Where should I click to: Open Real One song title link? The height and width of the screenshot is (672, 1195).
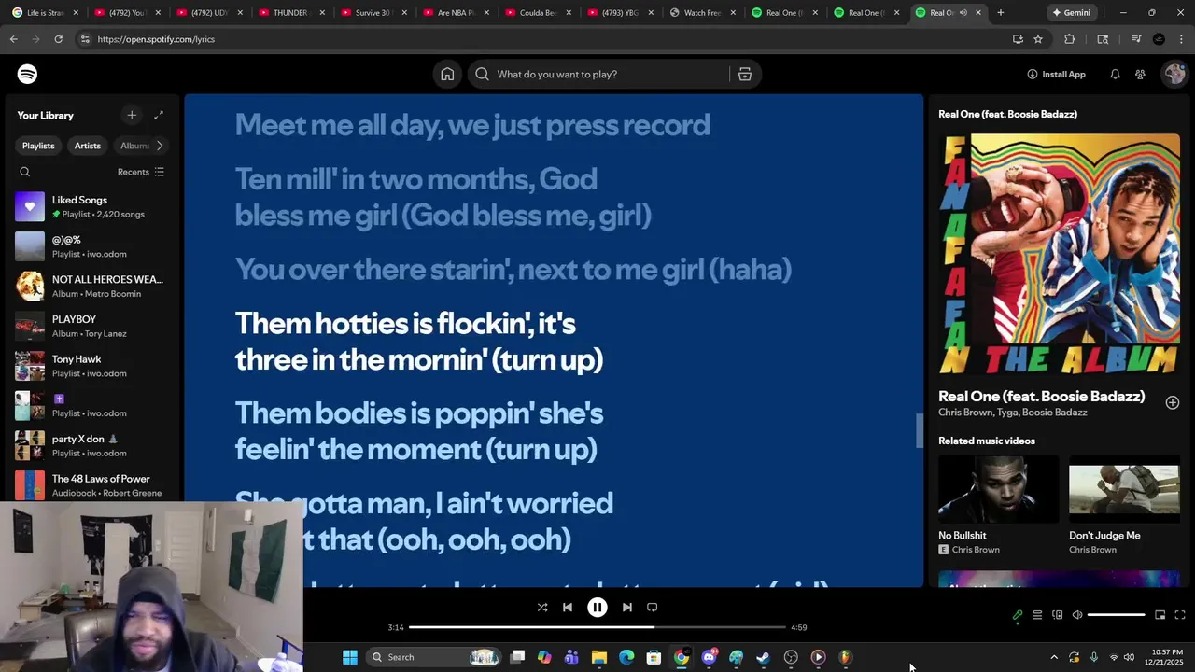tap(1041, 396)
